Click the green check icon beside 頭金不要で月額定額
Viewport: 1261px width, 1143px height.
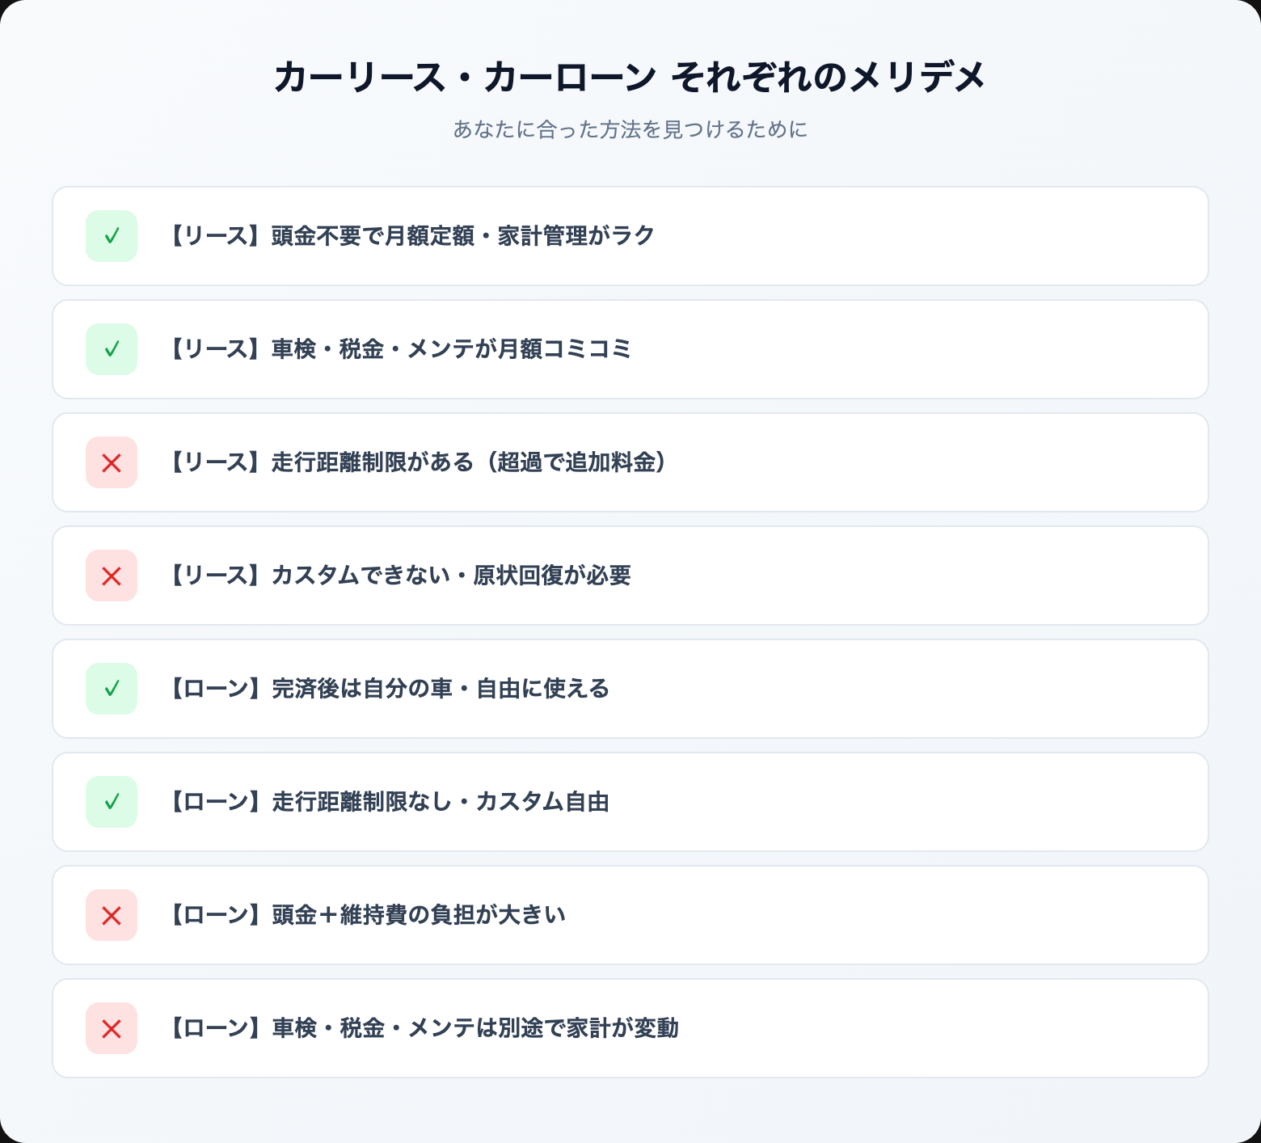(112, 236)
